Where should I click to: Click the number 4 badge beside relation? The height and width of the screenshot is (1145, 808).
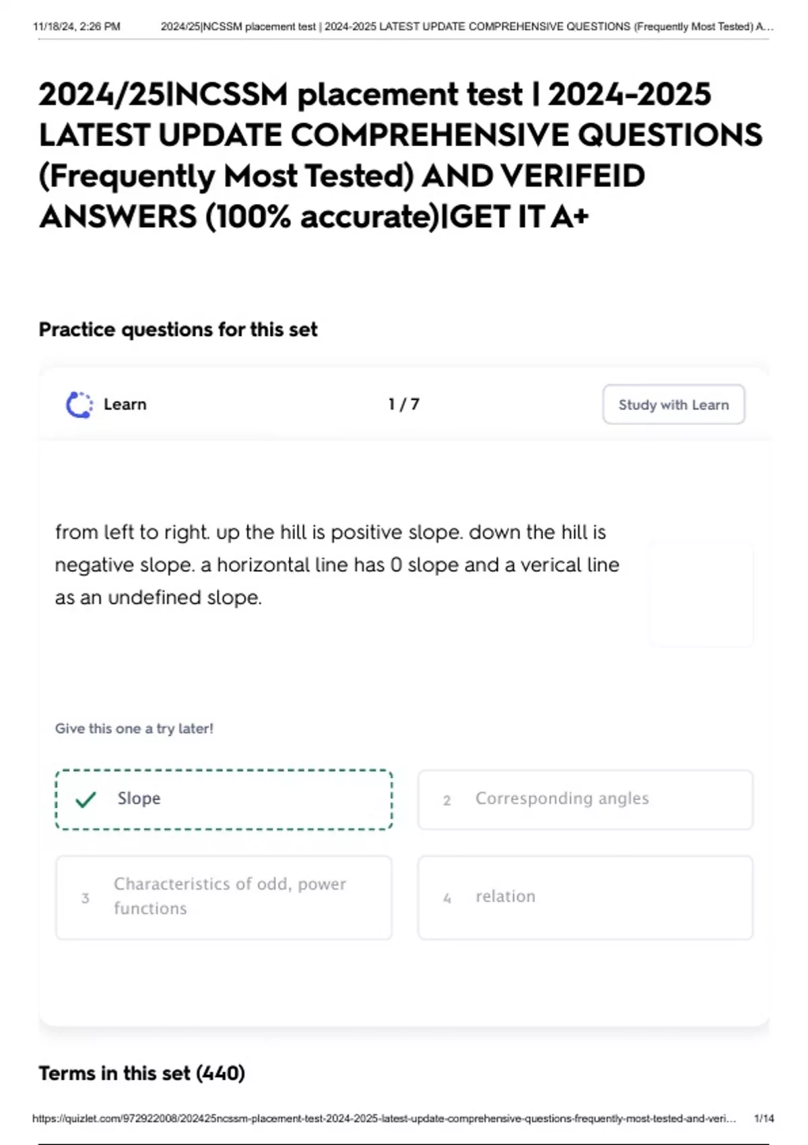(446, 898)
